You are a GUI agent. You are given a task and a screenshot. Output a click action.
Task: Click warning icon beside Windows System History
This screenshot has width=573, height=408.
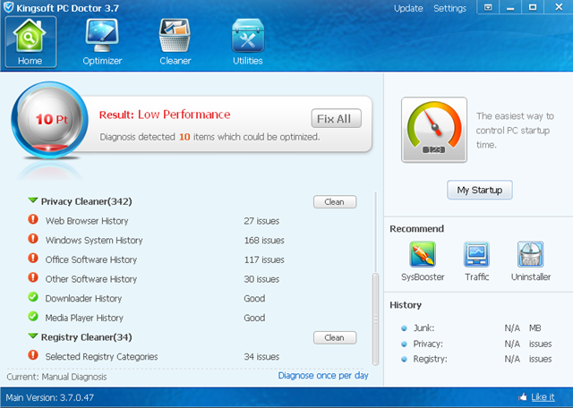click(33, 239)
